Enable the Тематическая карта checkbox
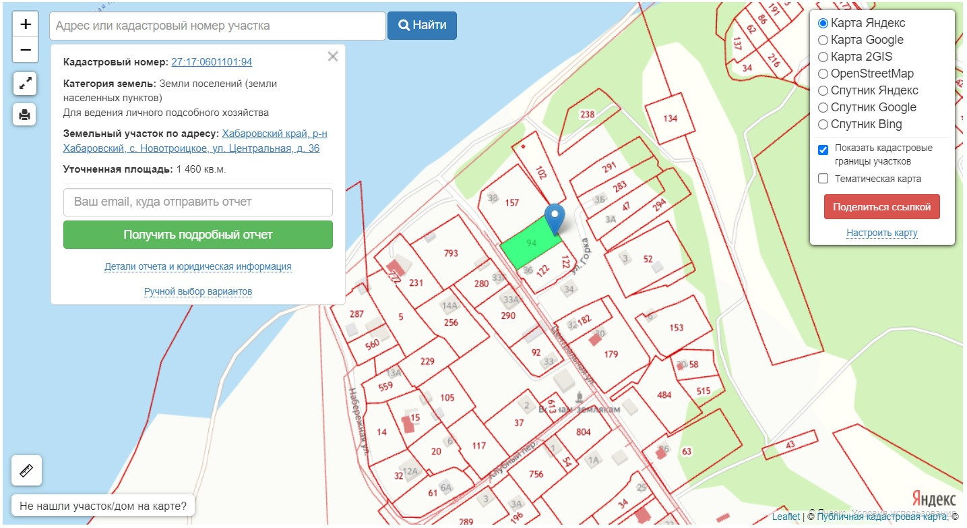This screenshot has width=967, height=528. coord(823,179)
